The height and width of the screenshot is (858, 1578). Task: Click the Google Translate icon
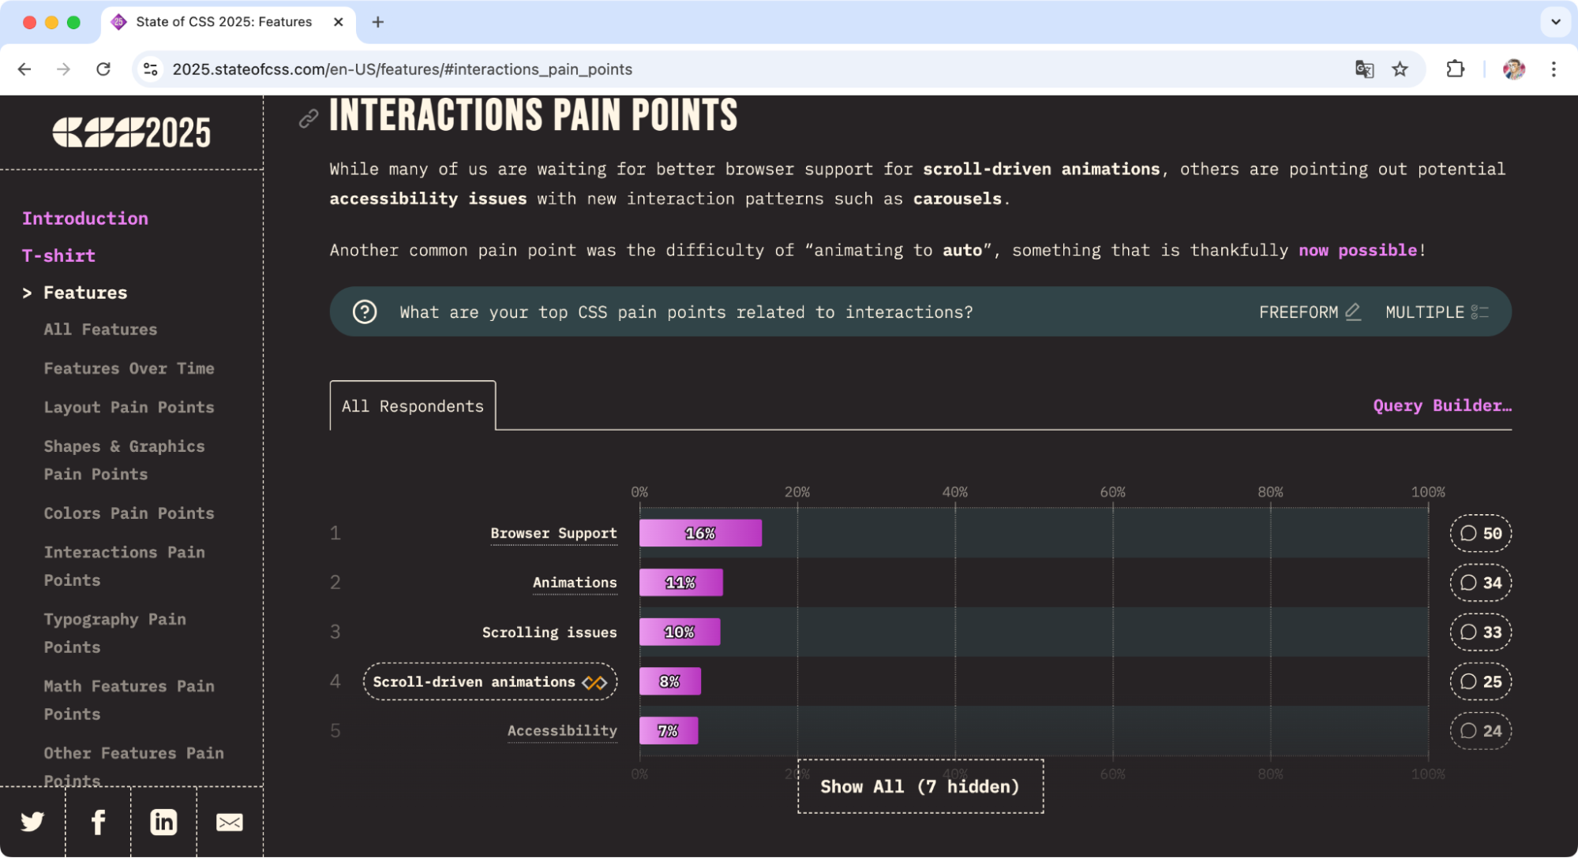pos(1363,69)
